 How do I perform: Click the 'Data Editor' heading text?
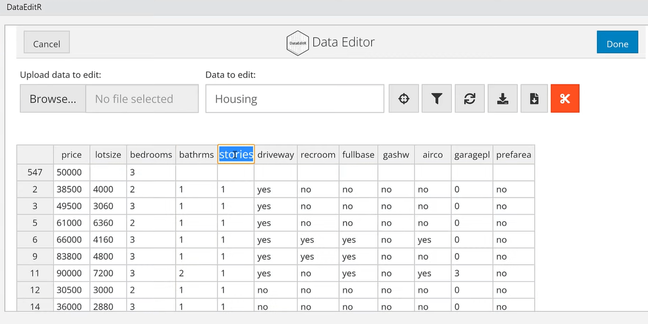pyautogui.click(x=343, y=42)
